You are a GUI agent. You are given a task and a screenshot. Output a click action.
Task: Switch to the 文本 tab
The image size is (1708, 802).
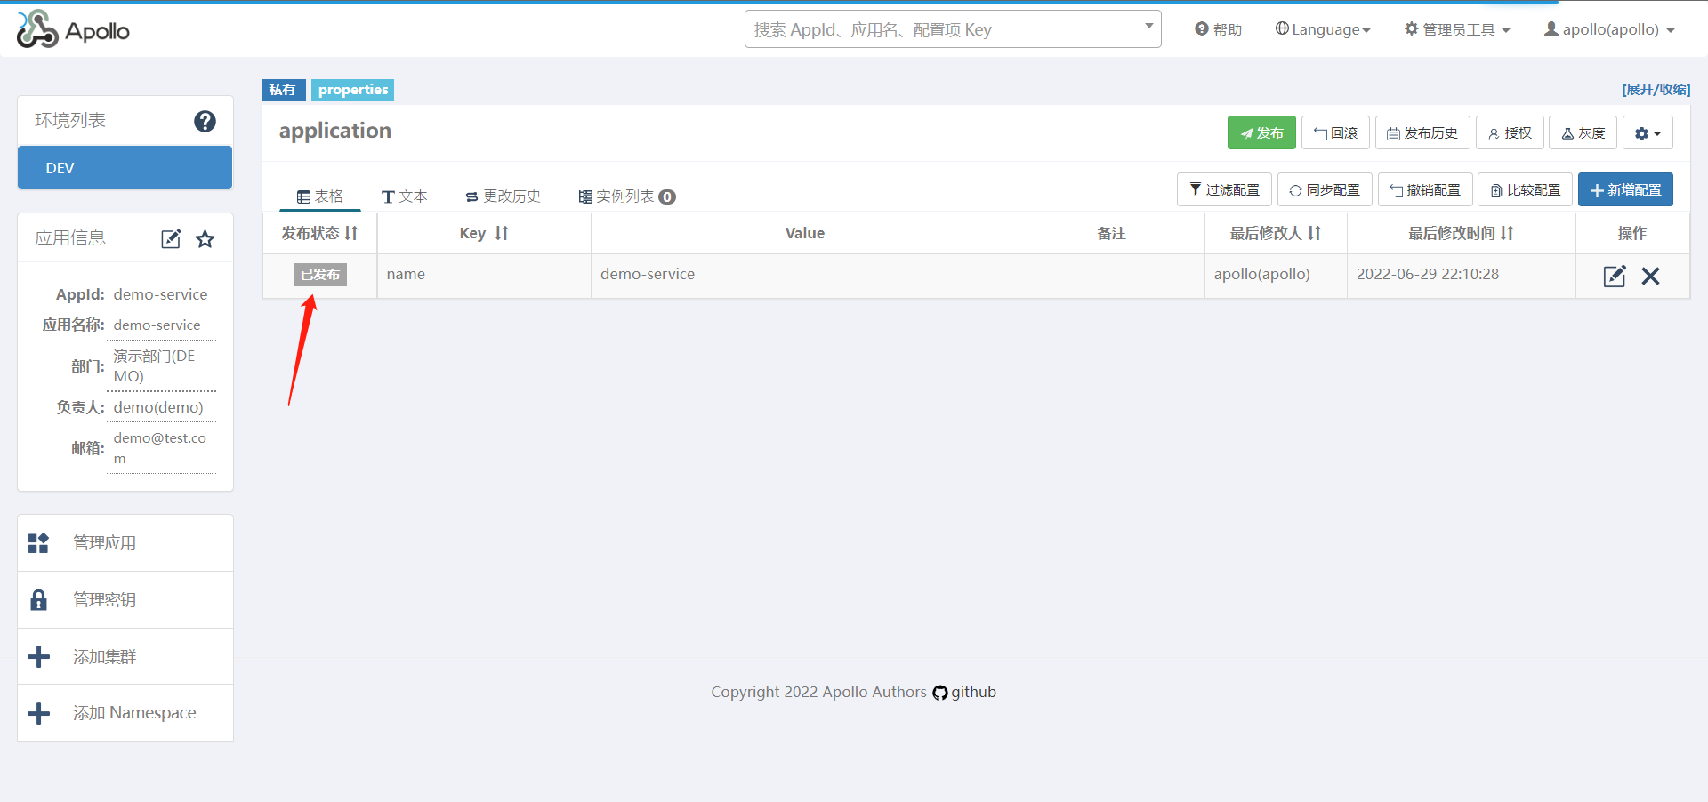(405, 196)
